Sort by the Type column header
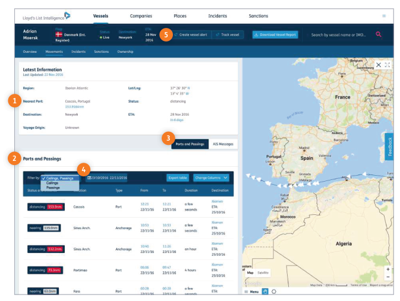Viewport: 400px width, 301px height. (119, 191)
